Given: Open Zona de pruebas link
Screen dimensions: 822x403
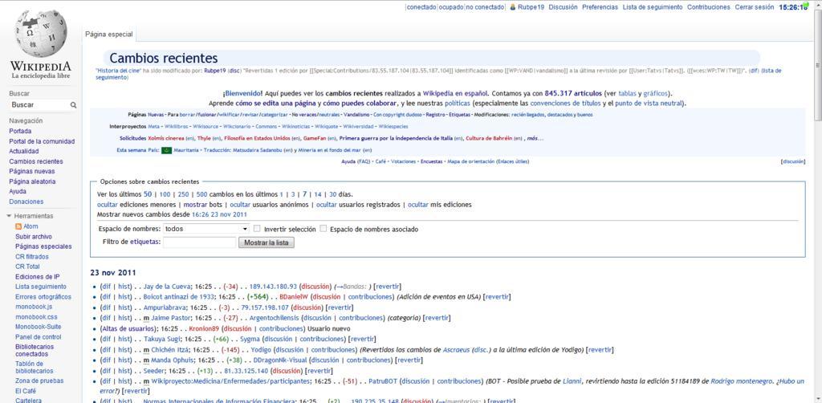Looking at the screenshot, I should 39,381.
